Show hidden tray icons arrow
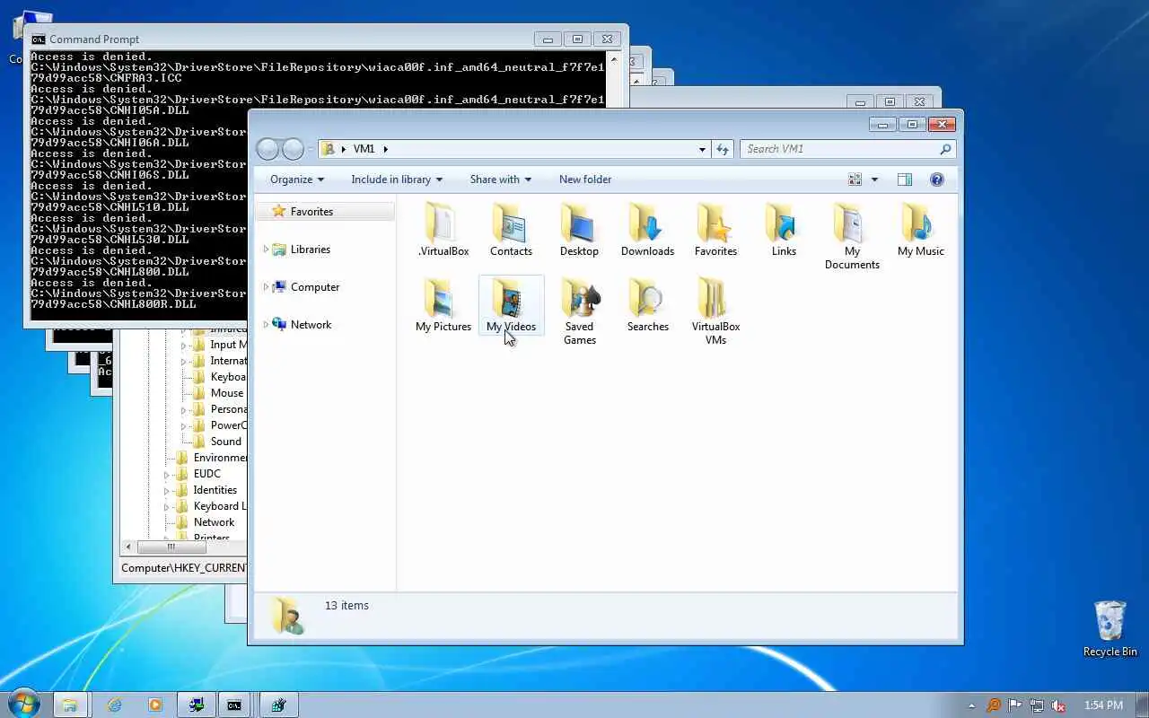1149x718 pixels. tap(971, 705)
